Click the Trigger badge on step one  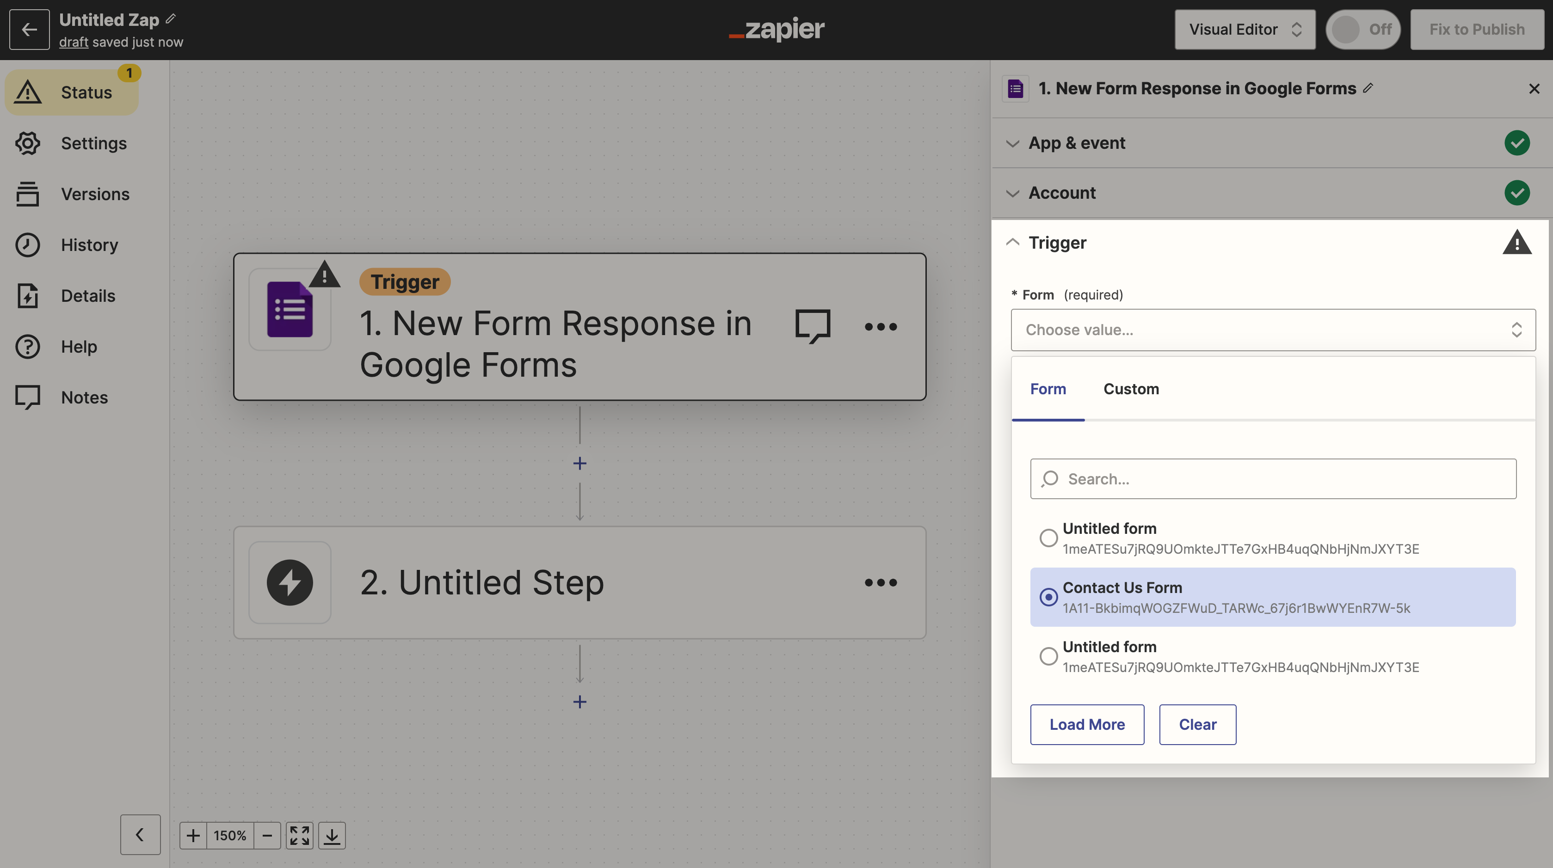tap(405, 282)
